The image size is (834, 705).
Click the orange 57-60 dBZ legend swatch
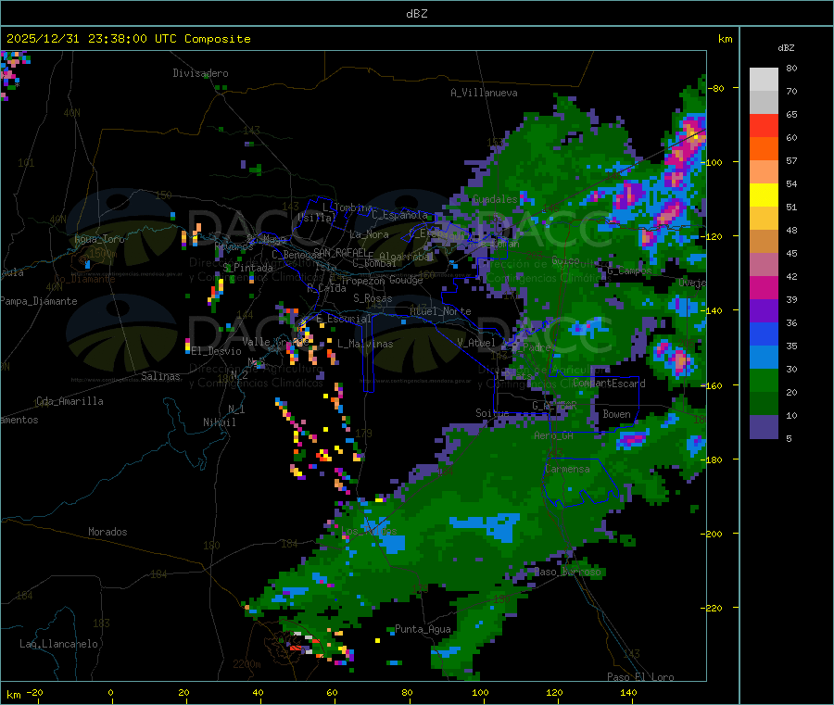[764, 149]
